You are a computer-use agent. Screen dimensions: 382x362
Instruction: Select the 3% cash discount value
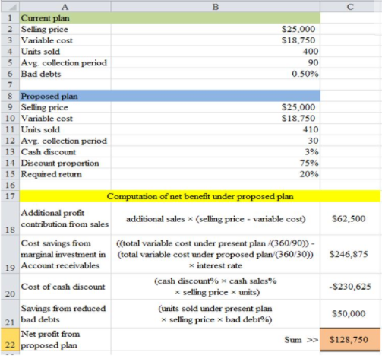click(216, 152)
